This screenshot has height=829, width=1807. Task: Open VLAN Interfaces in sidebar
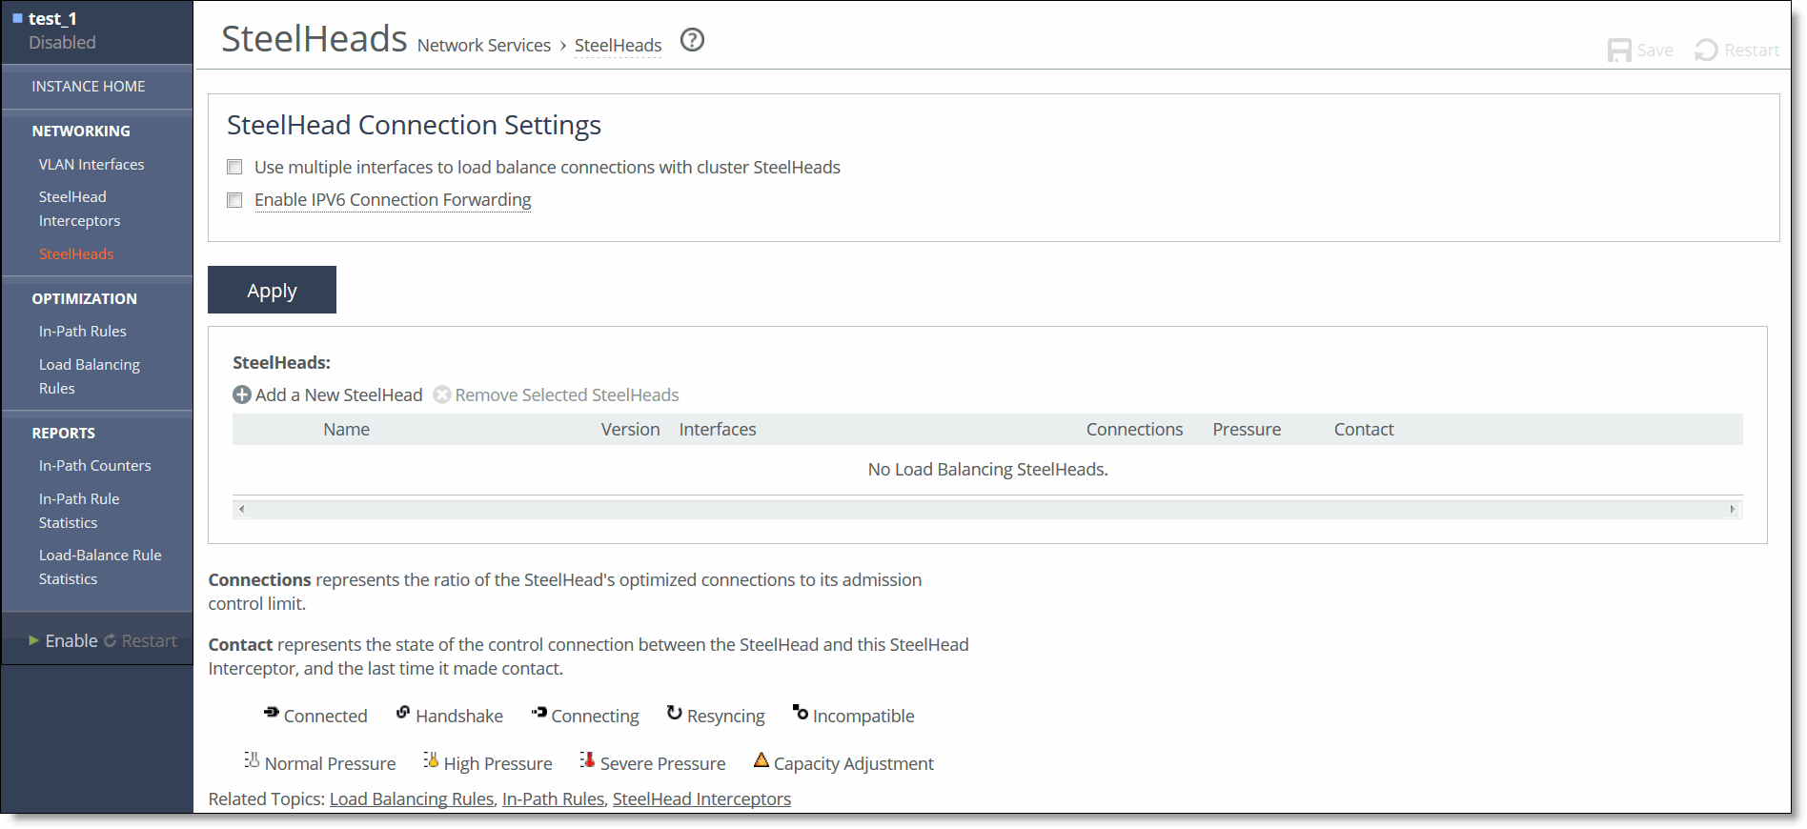click(x=91, y=165)
